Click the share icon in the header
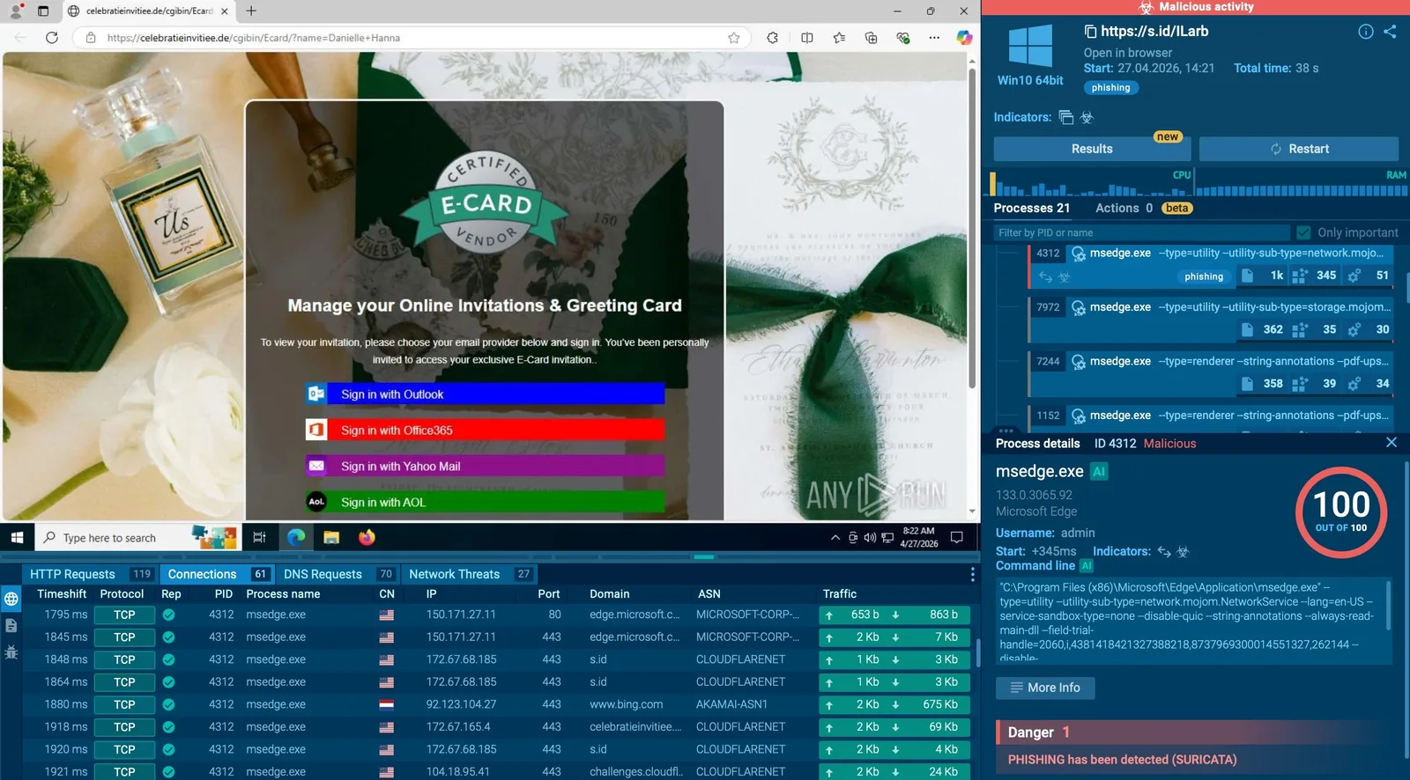The width and height of the screenshot is (1410, 780). click(1390, 32)
